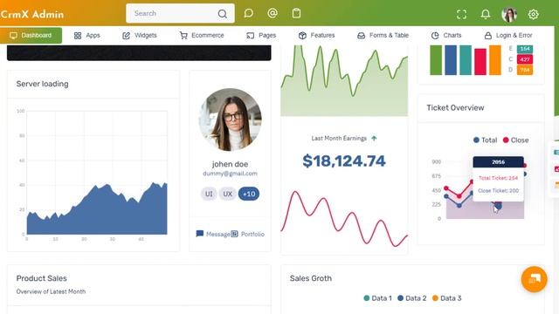Image resolution: width=559 pixels, height=314 pixels.
Task: Open the Pages menu
Action: (261, 35)
